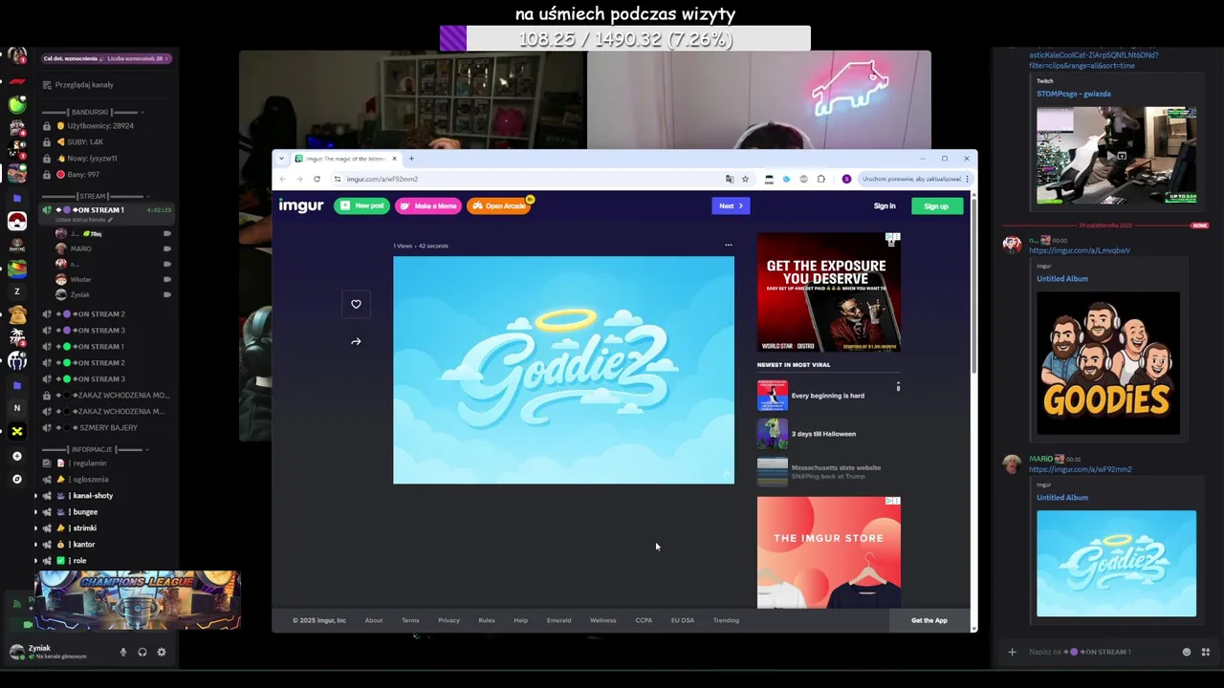This screenshot has width=1224, height=688.
Task: Bookmark this page with star icon
Action: [745, 179]
